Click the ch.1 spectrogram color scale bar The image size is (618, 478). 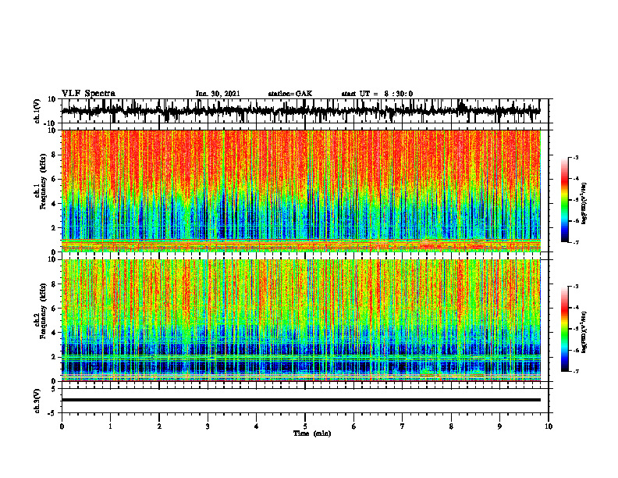click(x=564, y=200)
